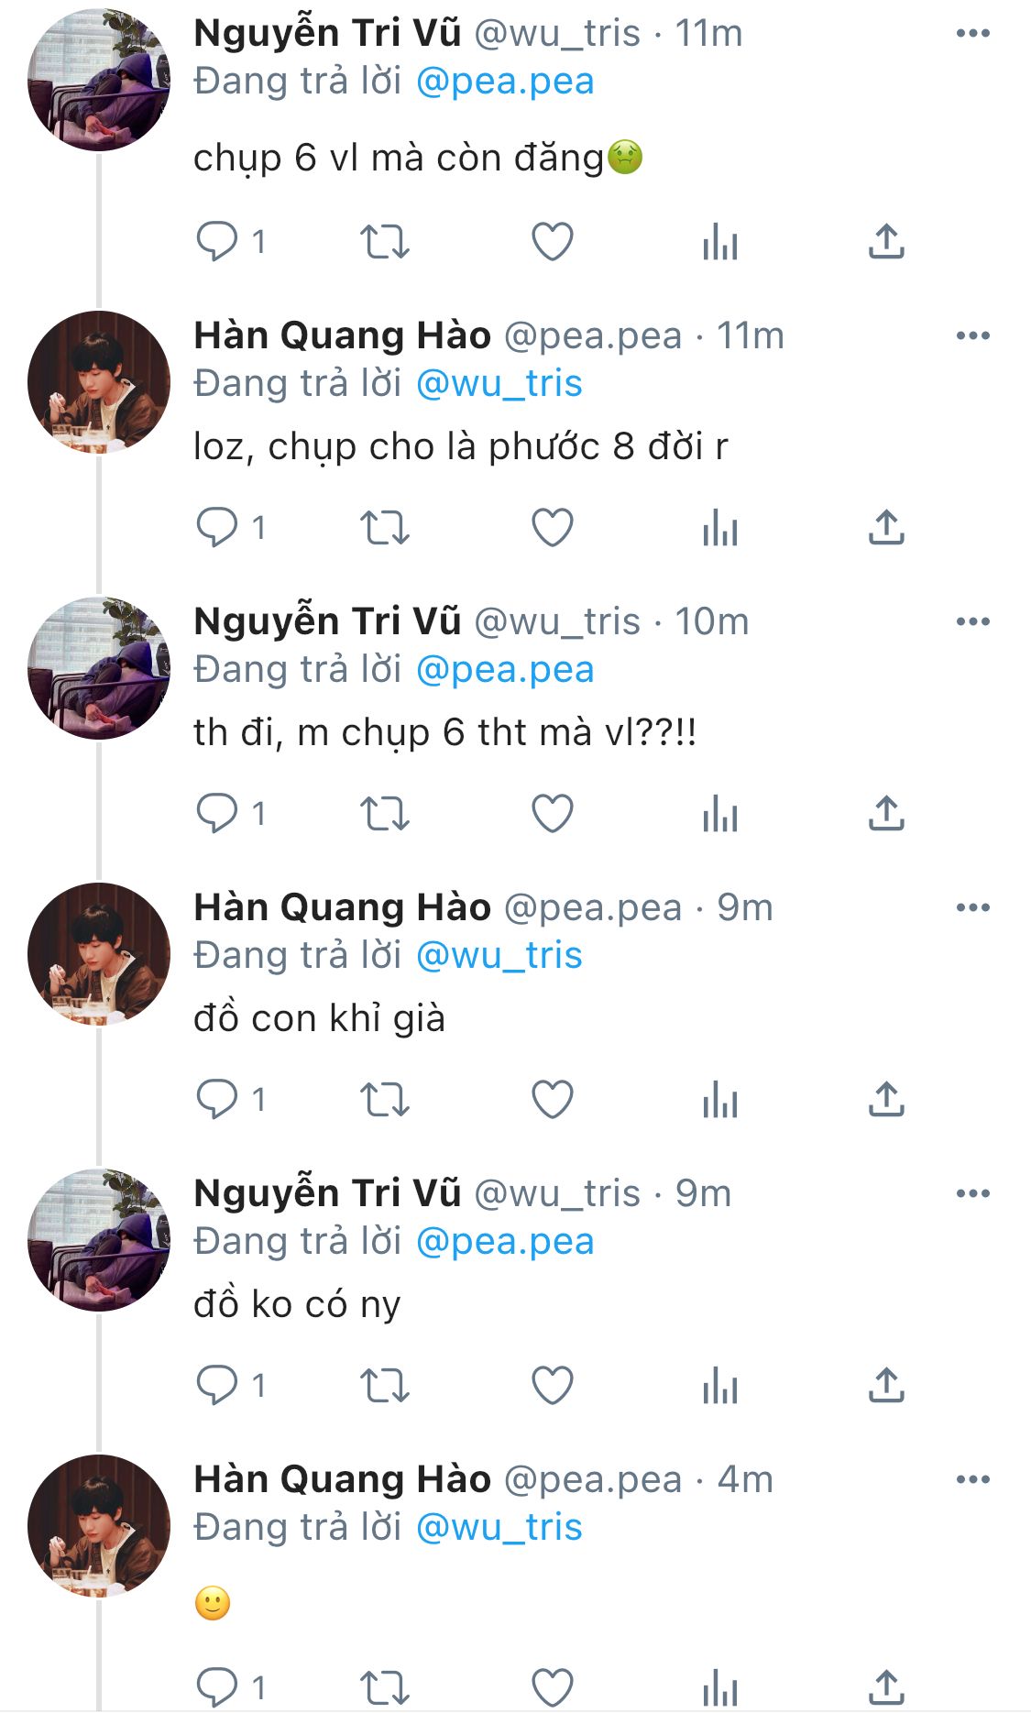Open Hàn Quang Hào's avatar on the 4m tweet
This screenshot has width=1031, height=1713.
[99, 1526]
